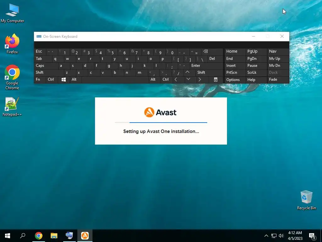Image resolution: width=322 pixels, height=242 pixels.
Task: Minimize the On-Screen Keyboard window
Action: click(254, 37)
